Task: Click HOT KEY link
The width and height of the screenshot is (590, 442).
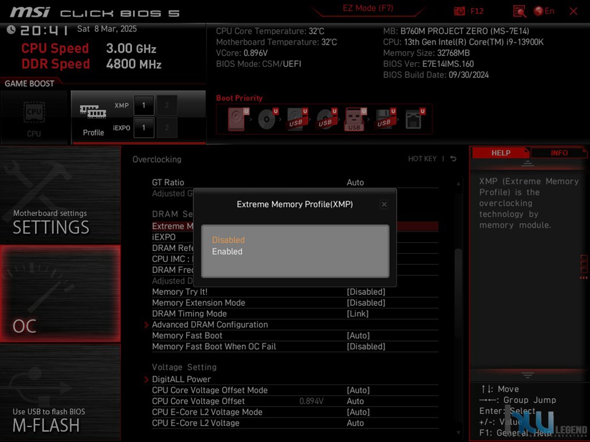Action: [x=422, y=159]
